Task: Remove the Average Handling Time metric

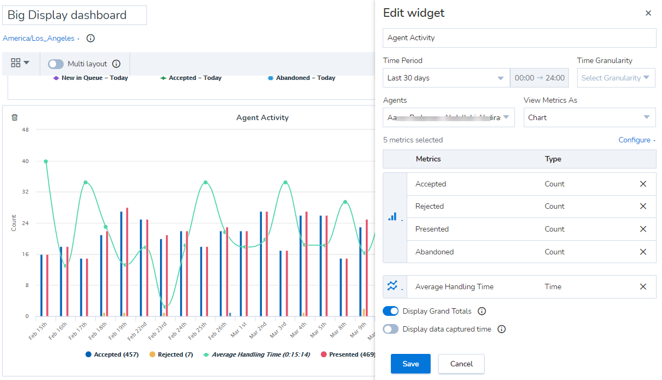Action: click(643, 287)
